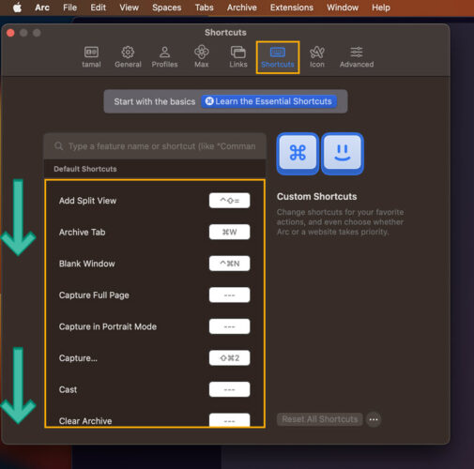Open the General settings gear tab
The width and height of the screenshot is (474, 469).
coord(128,57)
